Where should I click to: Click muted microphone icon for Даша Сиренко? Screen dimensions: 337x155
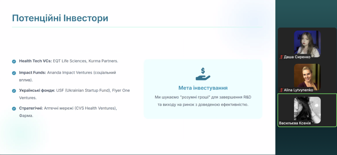pyautogui.click(x=281, y=57)
